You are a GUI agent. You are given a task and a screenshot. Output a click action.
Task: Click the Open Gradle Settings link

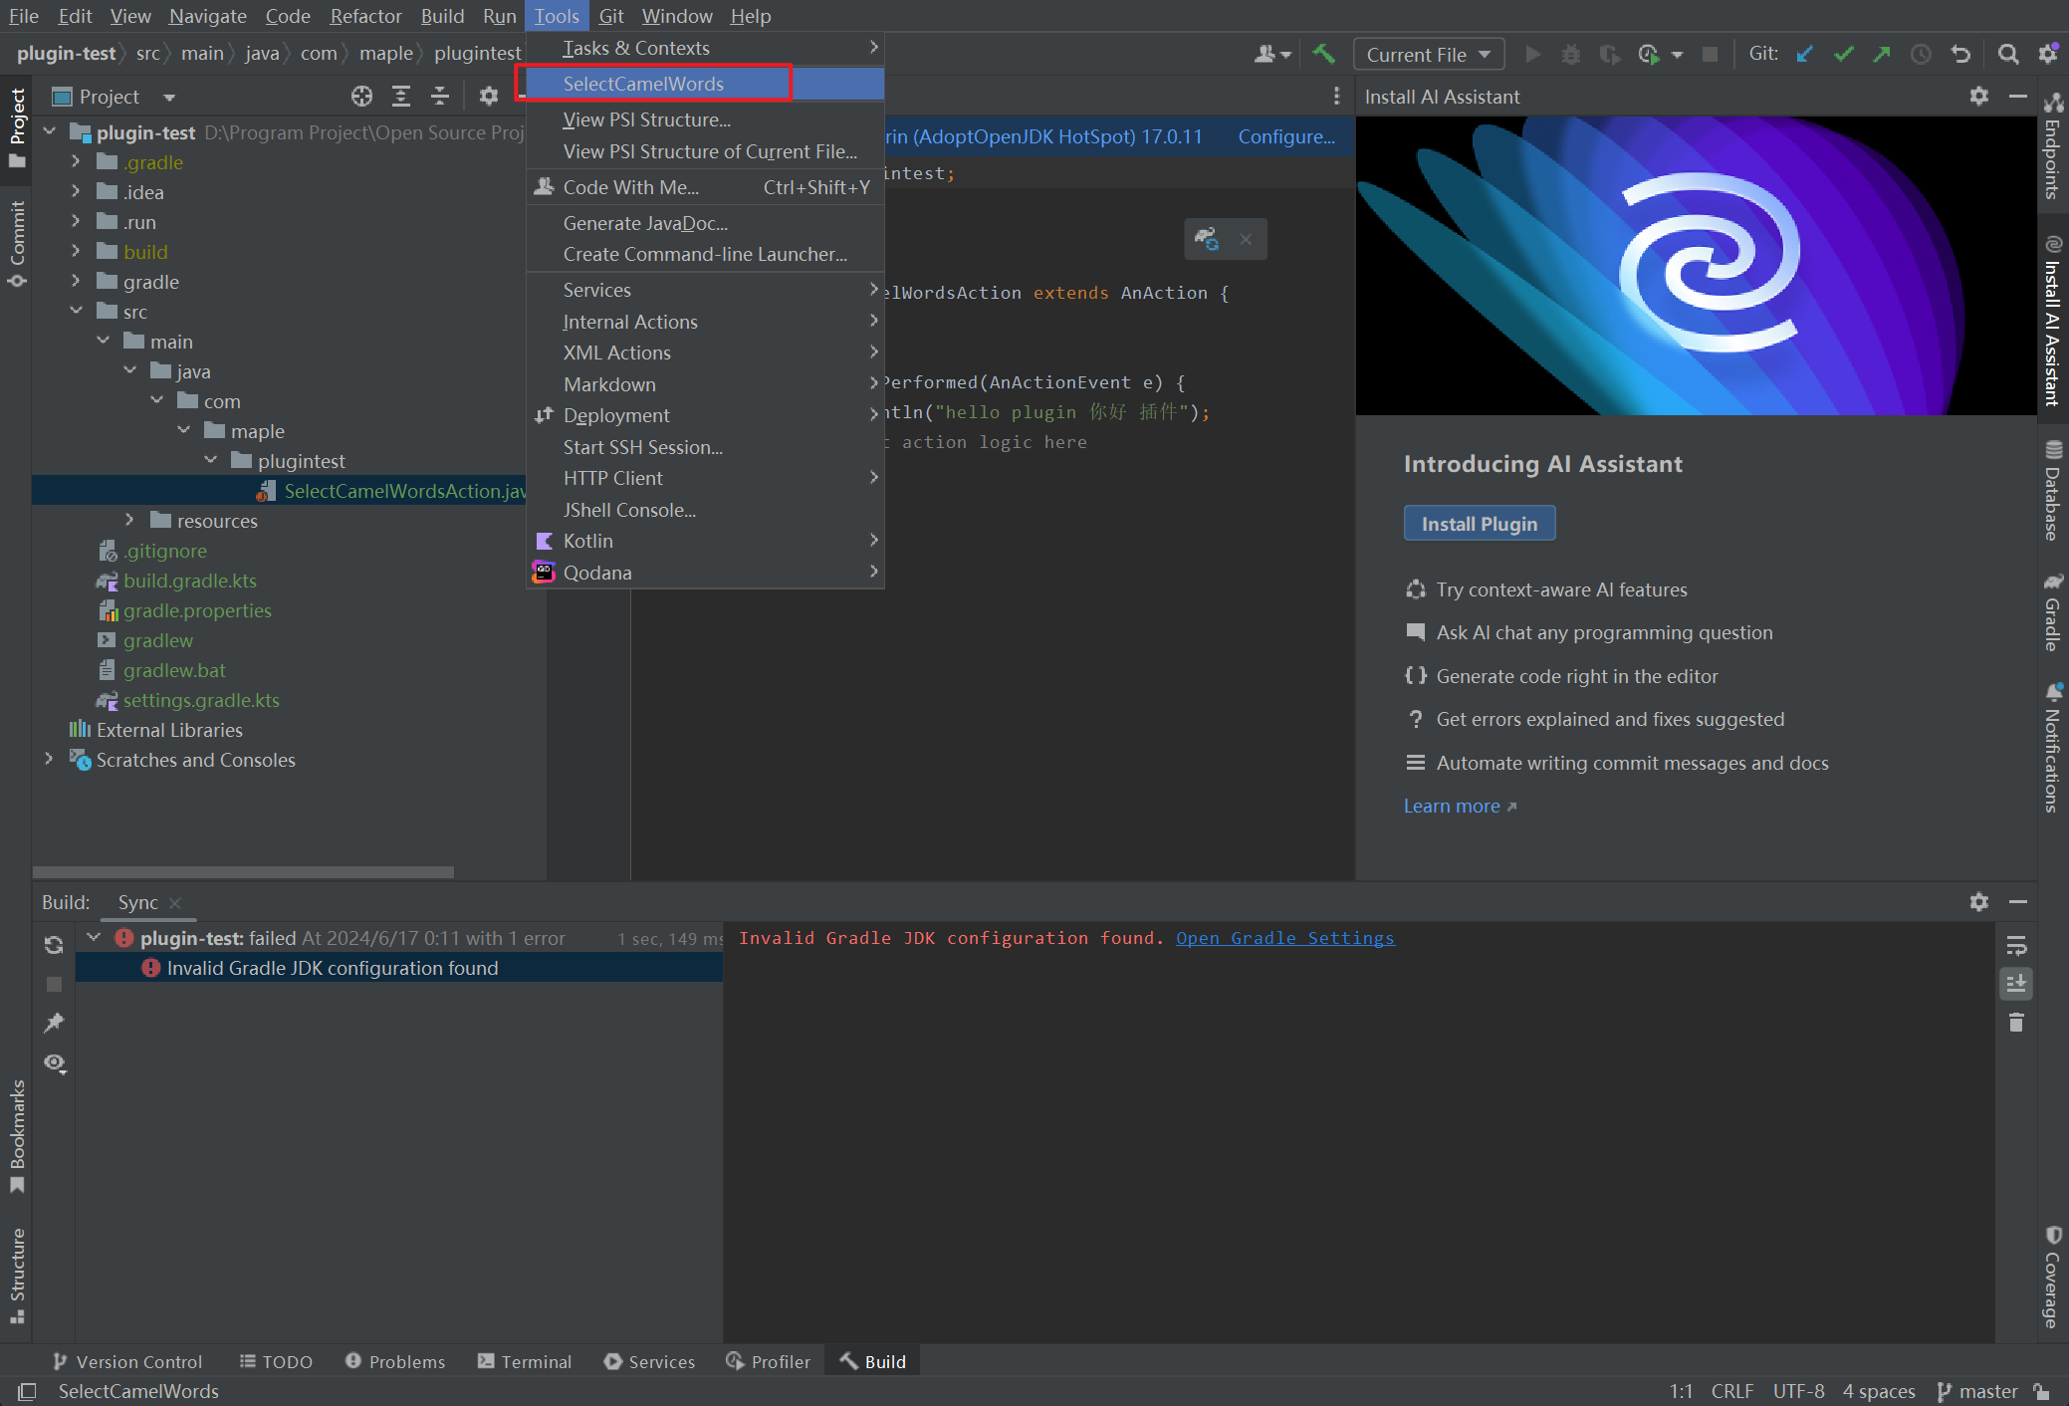point(1284,938)
